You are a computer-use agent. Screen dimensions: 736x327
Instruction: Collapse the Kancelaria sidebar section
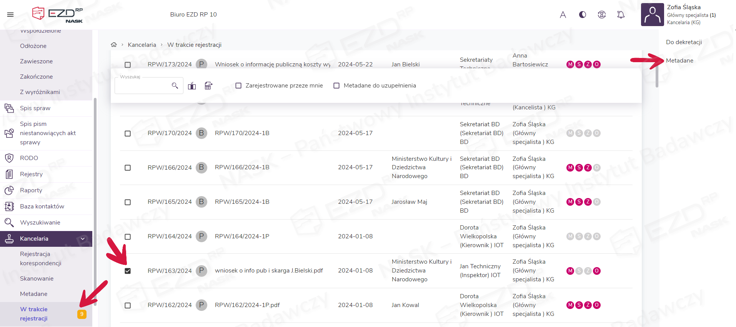(x=83, y=239)
